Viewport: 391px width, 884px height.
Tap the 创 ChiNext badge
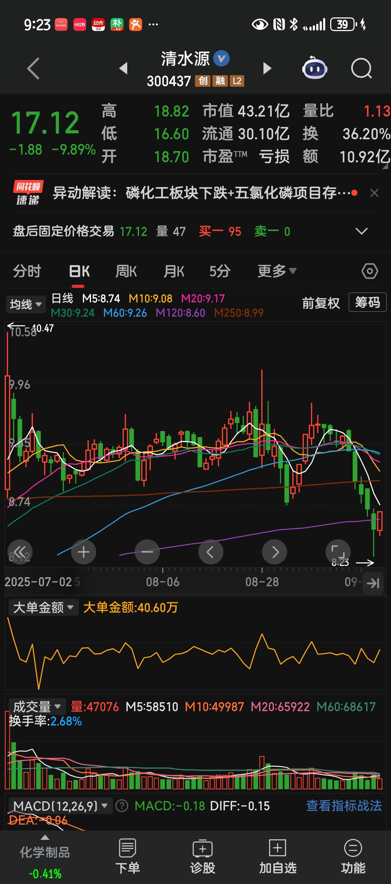pos(203,81)
